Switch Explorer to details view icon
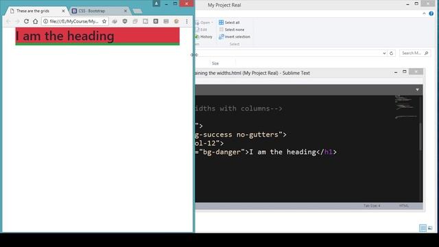Viewport: 439px width, 247px height. pyautogui.click(x=423, y=228)
